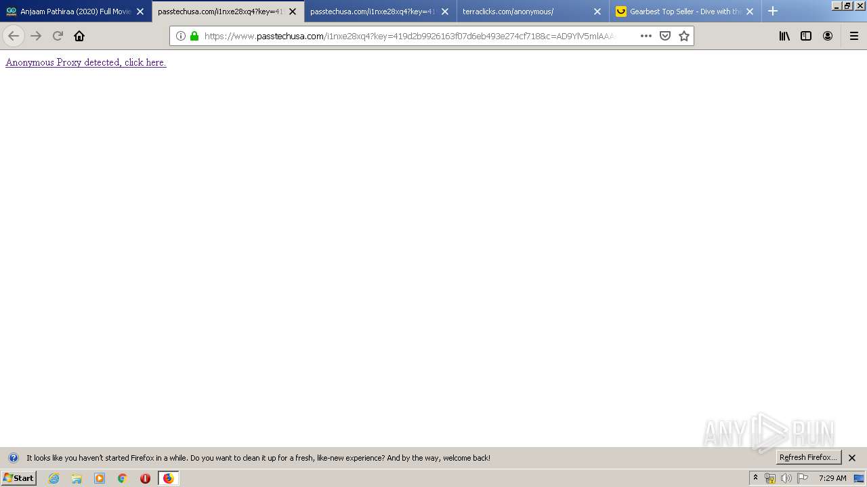Click Refresh Firefox button
867x487 pixels.
click(808, 457)
